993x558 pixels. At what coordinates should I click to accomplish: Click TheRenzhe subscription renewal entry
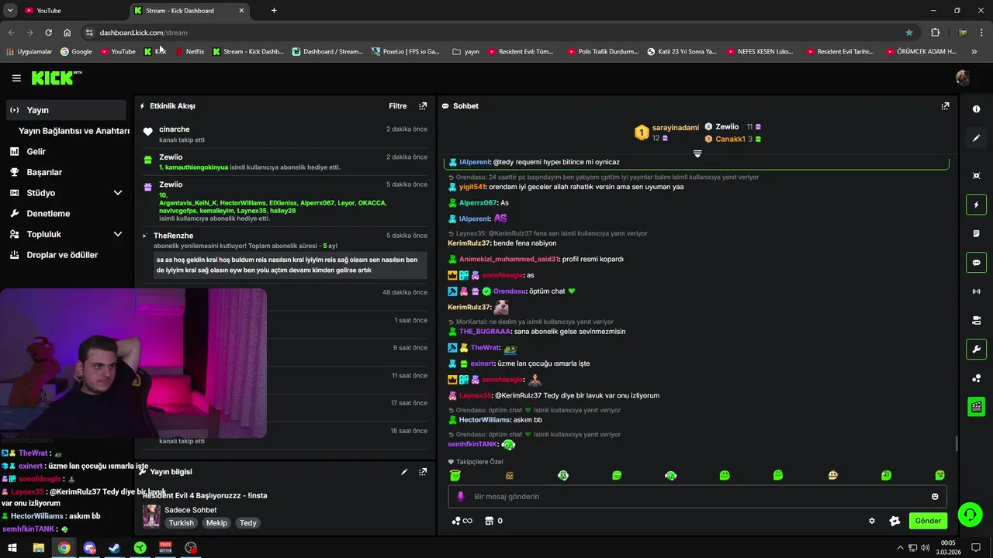point(284,257)
